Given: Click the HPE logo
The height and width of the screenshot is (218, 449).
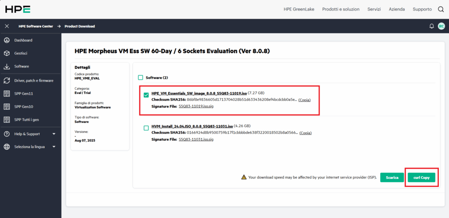Looking at the screenshot, I should tap(18, 9).
